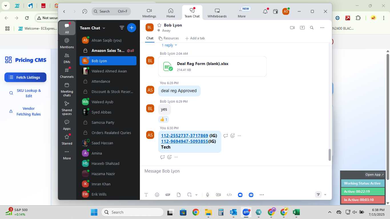
Task: Record a video message
Action: click(x=218, y=195)
